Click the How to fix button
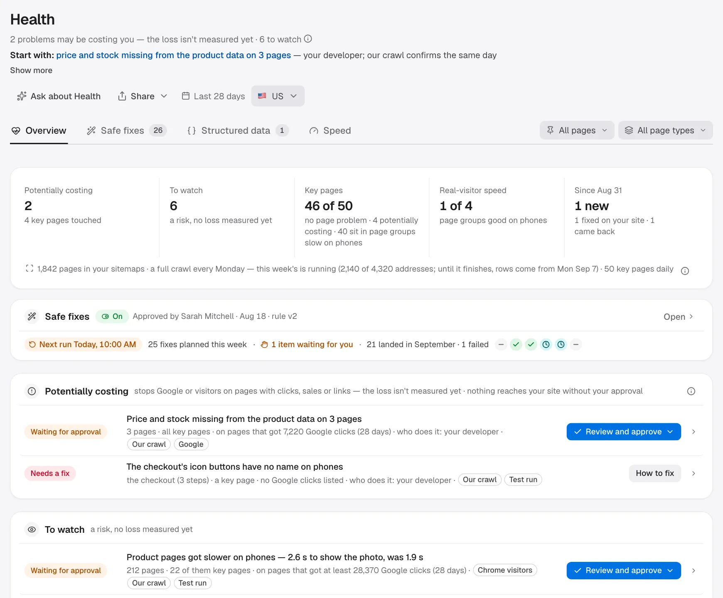 pos(655,473)
